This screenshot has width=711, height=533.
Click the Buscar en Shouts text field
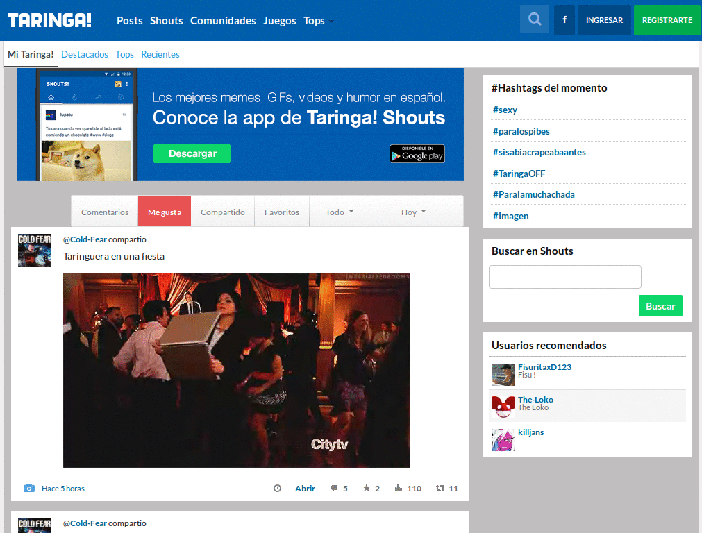click(x=565, y=277)
